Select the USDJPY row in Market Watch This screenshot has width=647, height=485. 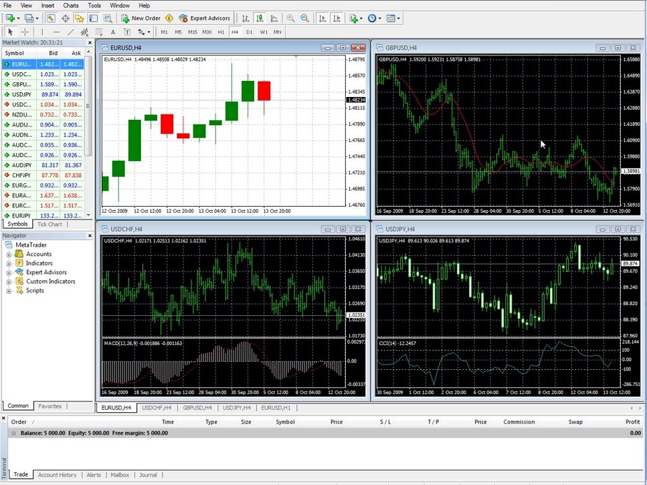(43, 94)
